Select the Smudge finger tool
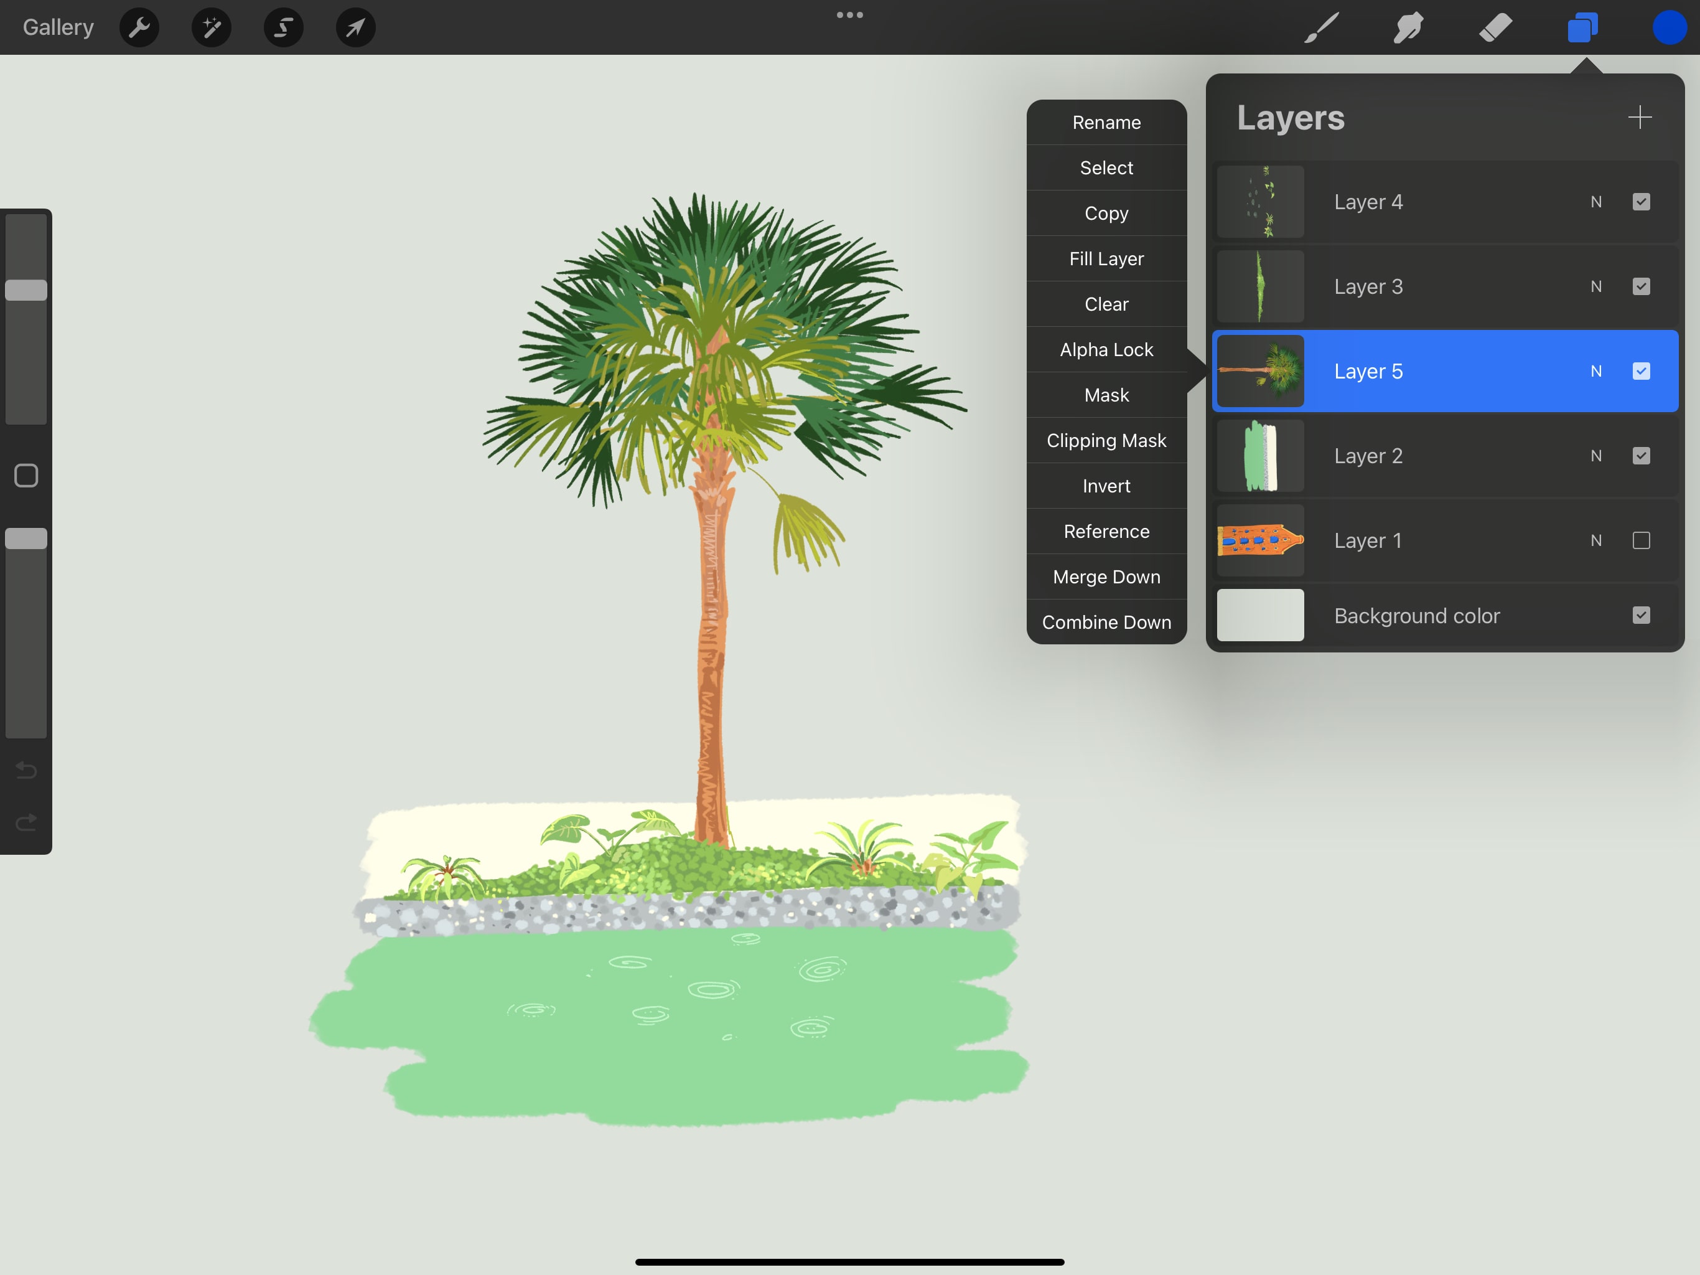 pyautogui.click(x=1408, y=27)
